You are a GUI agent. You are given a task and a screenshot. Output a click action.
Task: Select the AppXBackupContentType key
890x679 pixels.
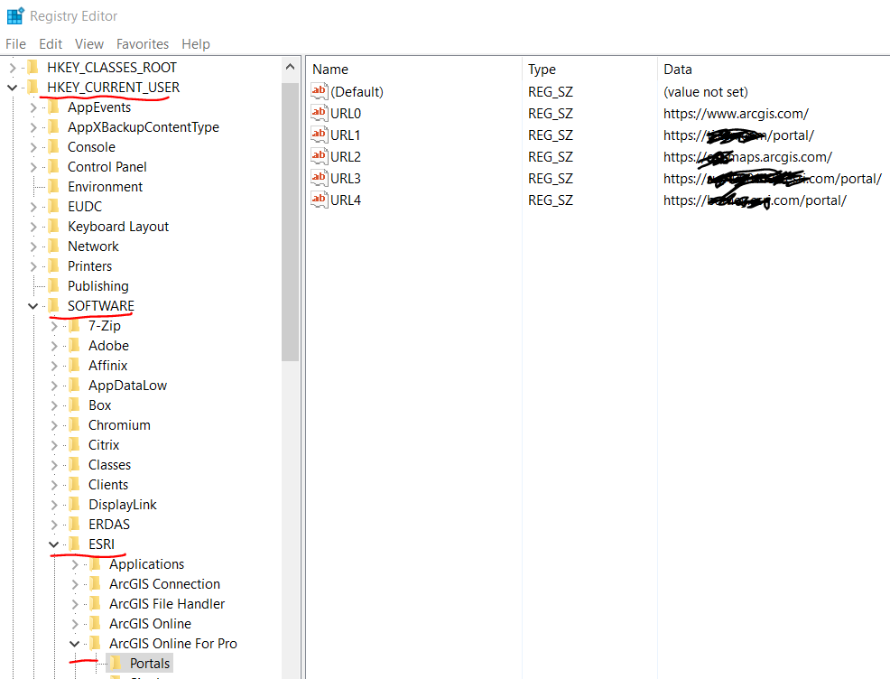point(143,127)
